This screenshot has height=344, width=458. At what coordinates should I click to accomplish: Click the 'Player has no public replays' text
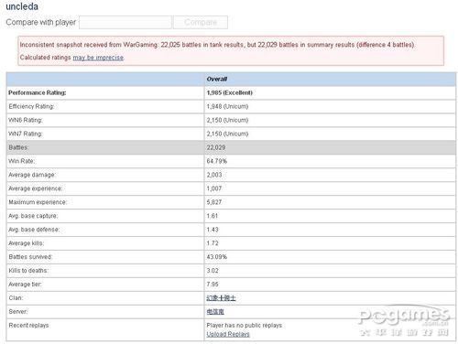click(x=245, y=326)
